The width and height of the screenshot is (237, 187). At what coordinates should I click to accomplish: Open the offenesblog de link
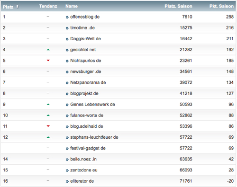coord(85,17)
